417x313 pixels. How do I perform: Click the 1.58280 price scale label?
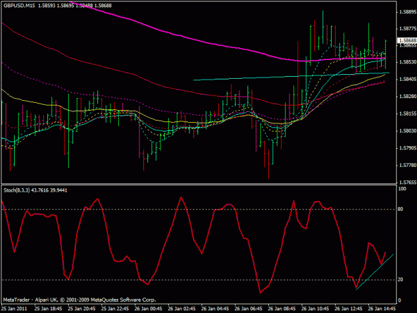pyautogui.click(x=408, y=96)
